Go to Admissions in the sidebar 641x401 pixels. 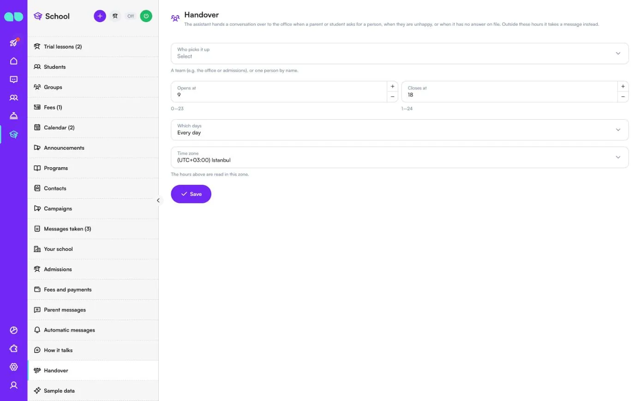pyautogui.click(x=93, y=269)
